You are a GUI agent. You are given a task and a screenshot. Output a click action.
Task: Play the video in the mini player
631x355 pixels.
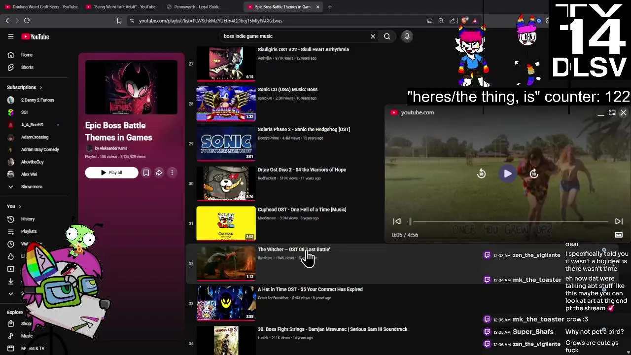508,174
